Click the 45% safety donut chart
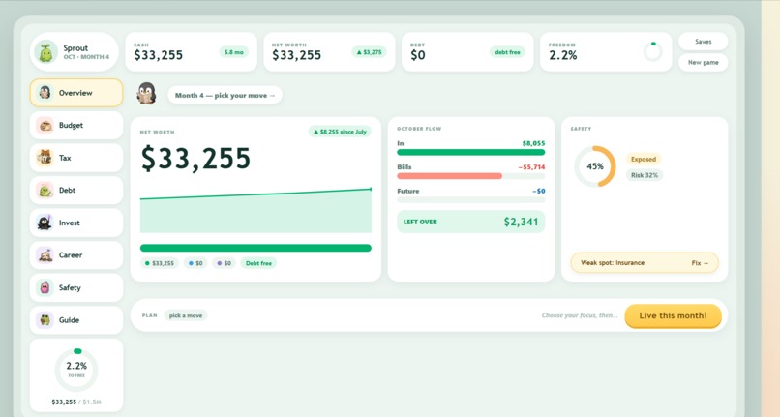 pos(595,166)
